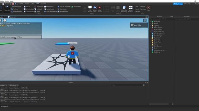Open the TEST ribbon tab
199x111 pixels.
pyautogui.click(x=33, y=4)
